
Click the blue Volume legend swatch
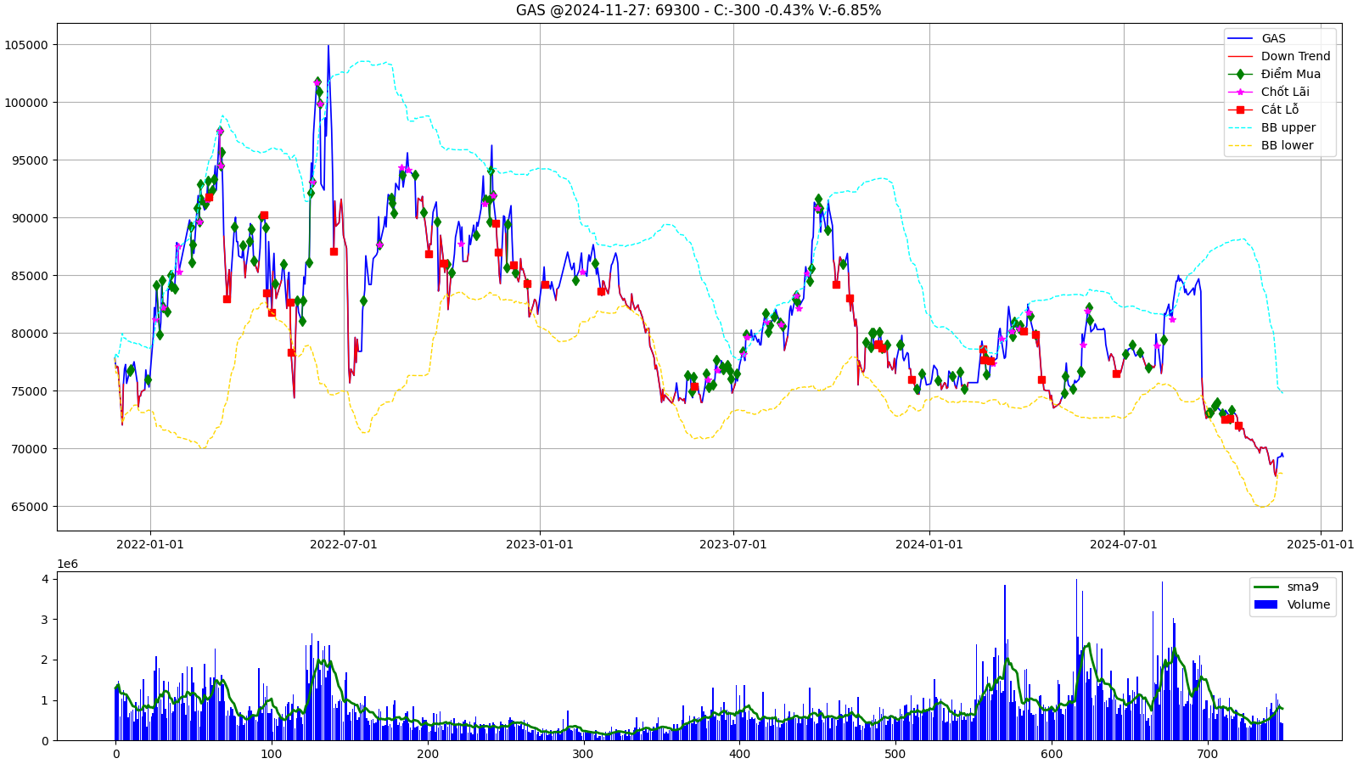[x=1265, y=604]
